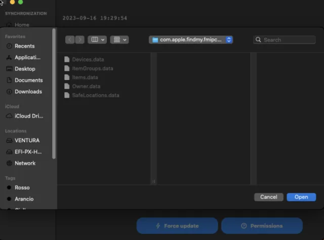This screenshot has height=240, width=324.
Task: Click the green zoom window button
Action: pyautogui.click(x=21, y=2)
